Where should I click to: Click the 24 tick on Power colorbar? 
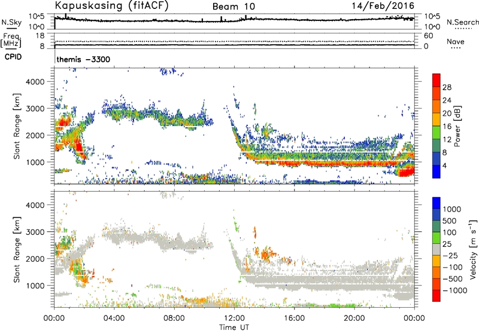click(x=447, y=100)
